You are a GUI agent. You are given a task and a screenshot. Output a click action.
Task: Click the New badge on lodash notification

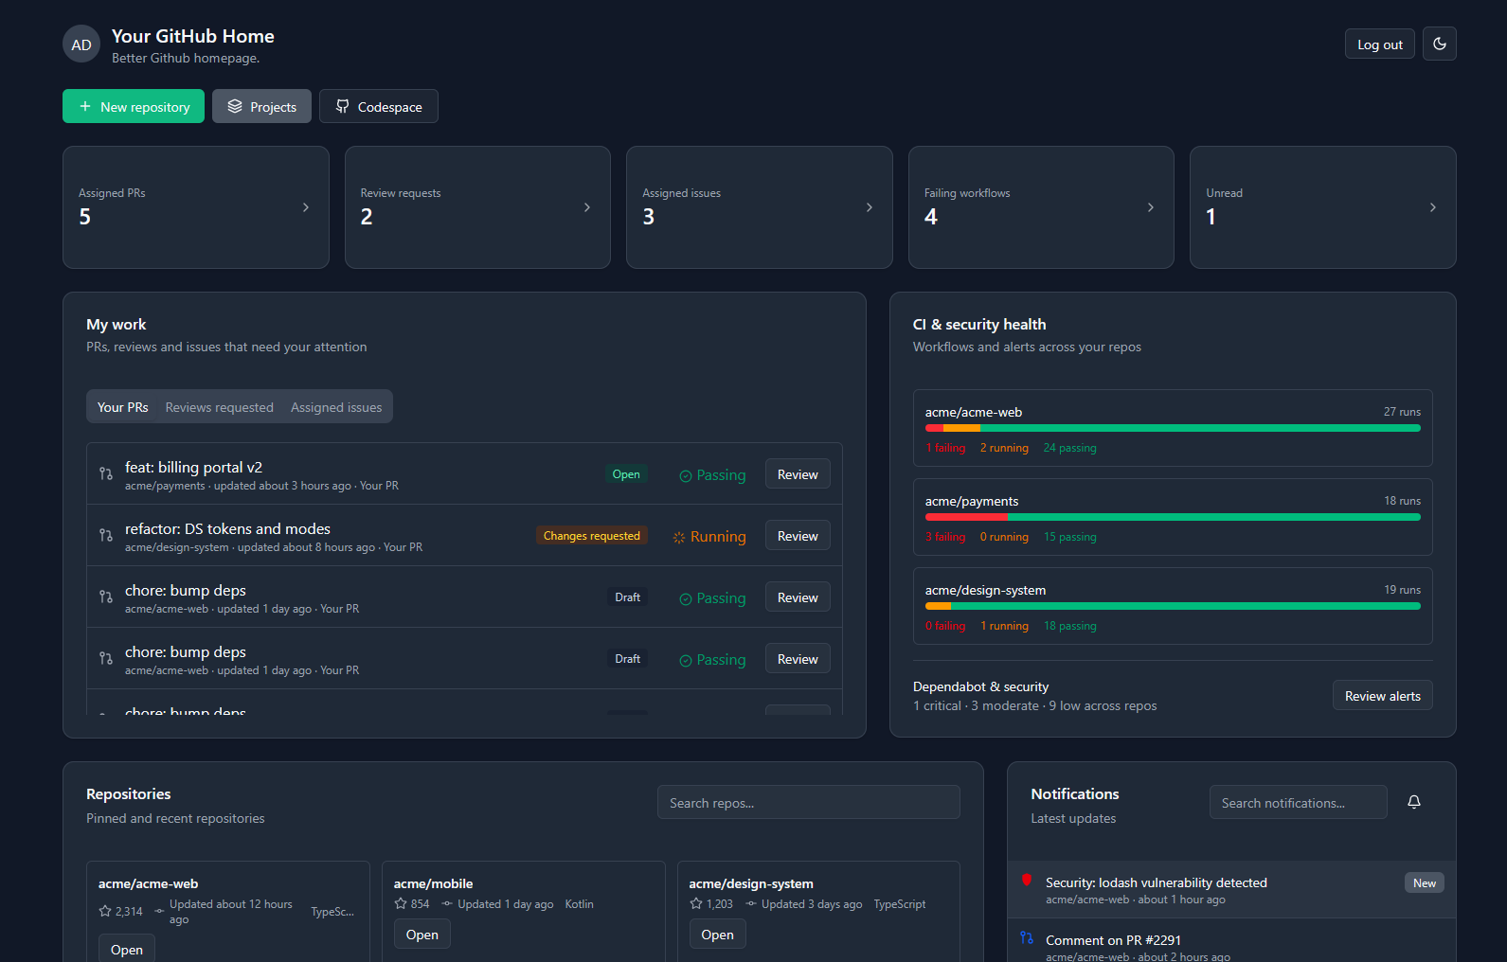pos(1425,882)
